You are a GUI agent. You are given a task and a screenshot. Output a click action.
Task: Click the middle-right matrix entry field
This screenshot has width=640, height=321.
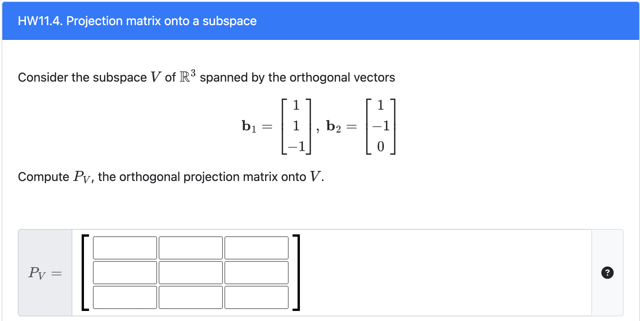(x=257, y=273)
